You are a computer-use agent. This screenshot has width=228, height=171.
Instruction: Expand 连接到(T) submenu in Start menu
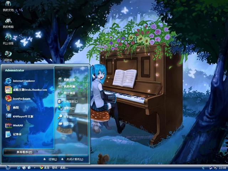tap(71, 108)
